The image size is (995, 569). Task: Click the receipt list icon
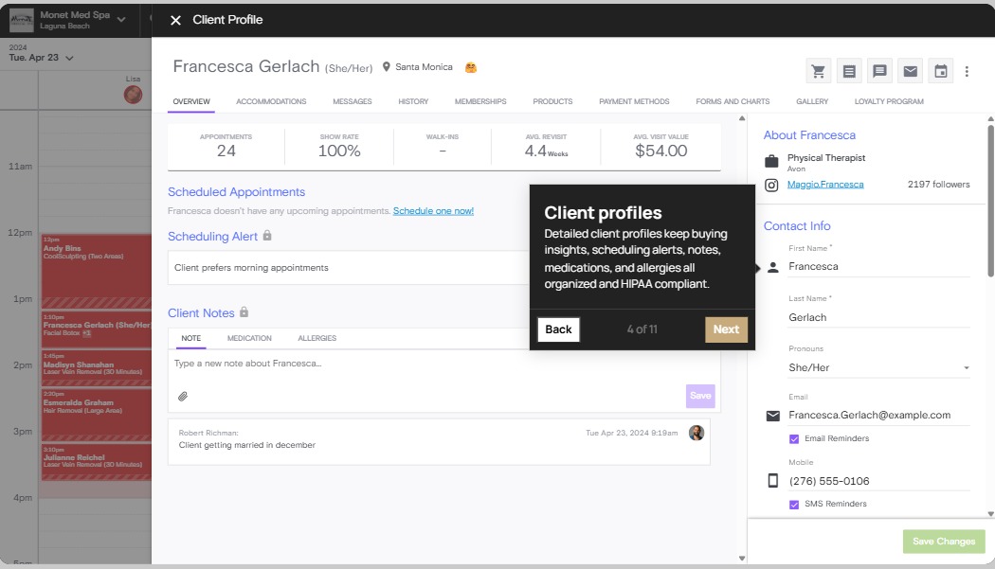coord(849,71)
